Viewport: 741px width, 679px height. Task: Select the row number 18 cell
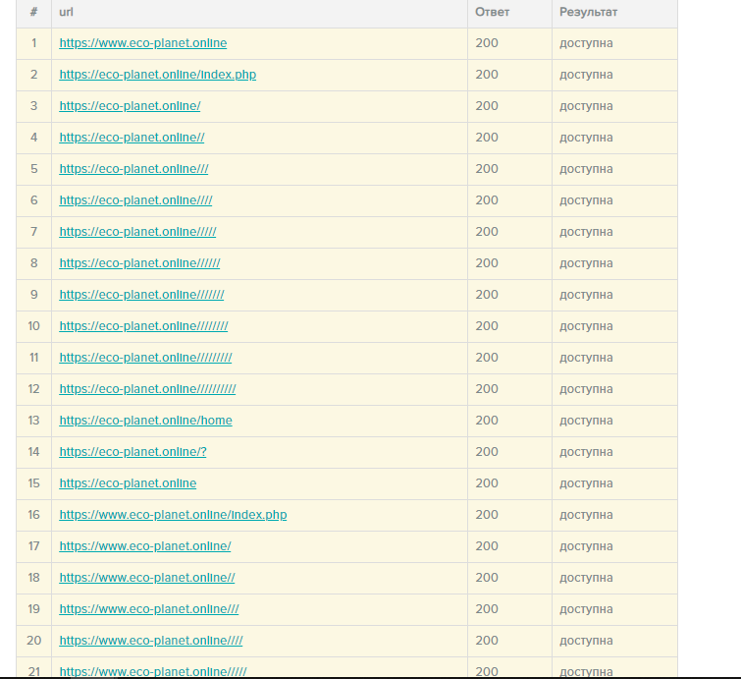point(34,578)
